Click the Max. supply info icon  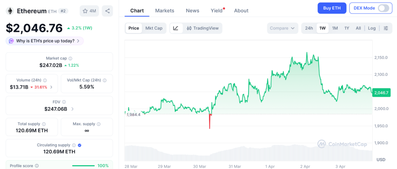click(98, 124)
